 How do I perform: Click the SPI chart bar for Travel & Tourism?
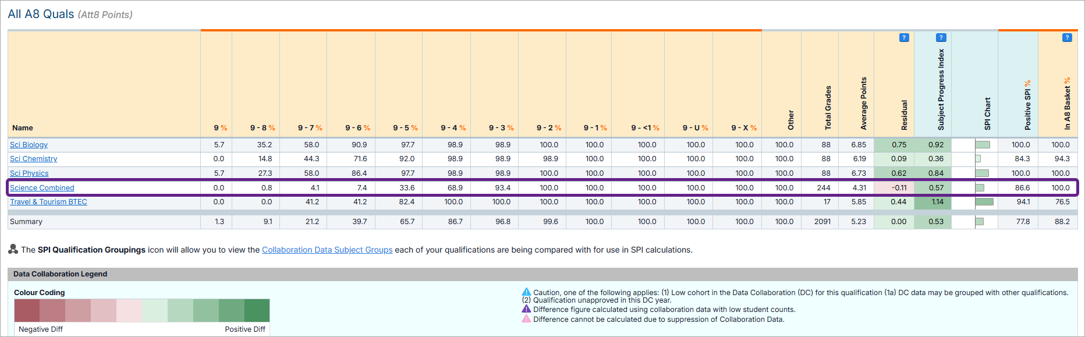tap(984, 202)
